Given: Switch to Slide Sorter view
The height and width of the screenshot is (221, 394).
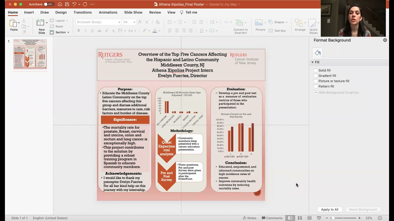Looking at the screenshot, I should coord(300,218).
